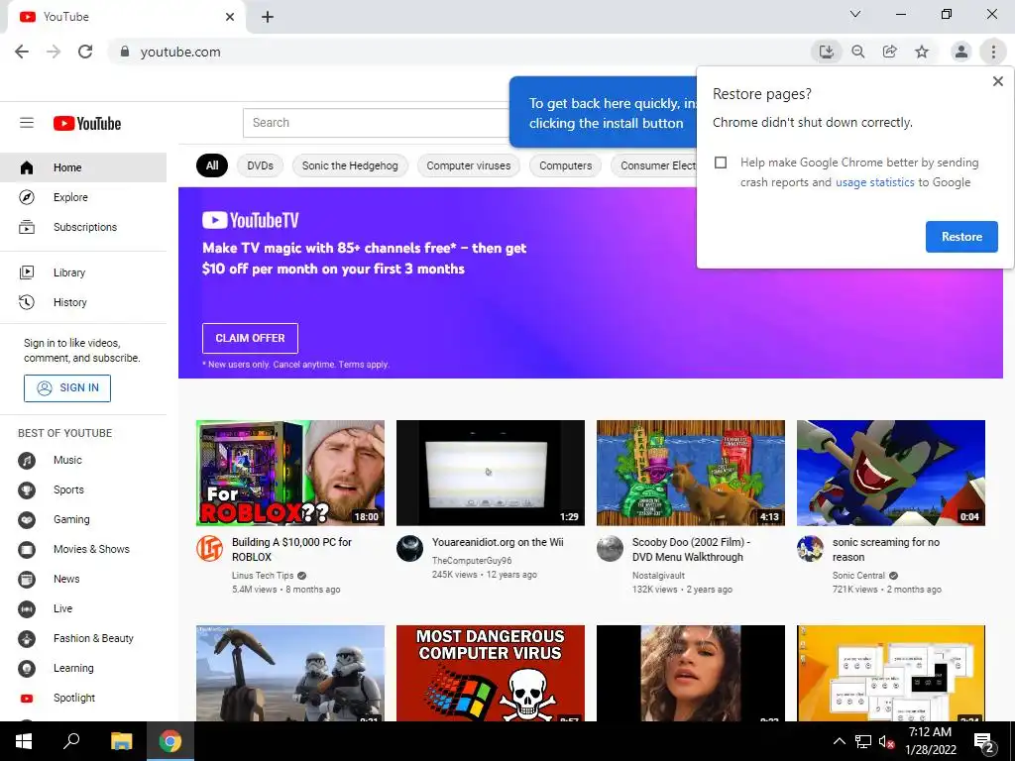This screenshot has width=1015, height=761.
Task: Select the All filter chip
Action: [212, 165]
